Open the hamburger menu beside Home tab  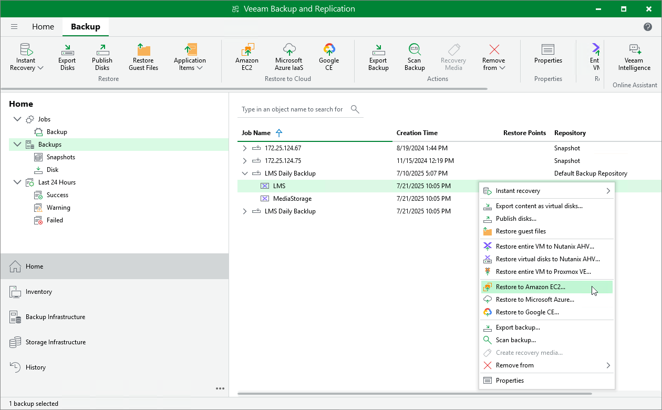14,26
